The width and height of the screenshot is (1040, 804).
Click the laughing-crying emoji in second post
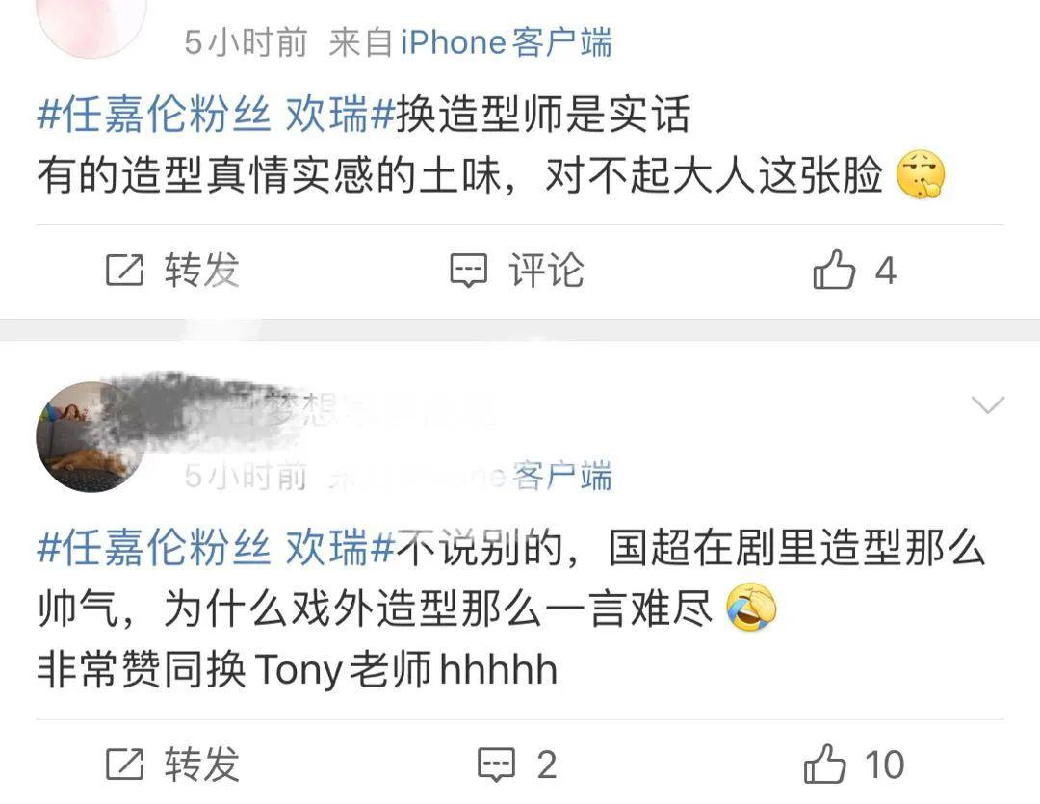[x=751, y=607]
